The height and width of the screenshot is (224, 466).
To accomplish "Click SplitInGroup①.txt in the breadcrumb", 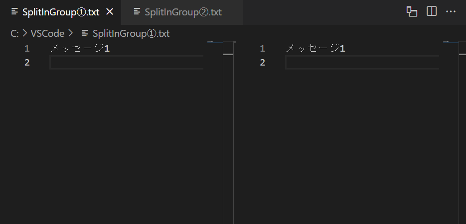I will (131, 33).
